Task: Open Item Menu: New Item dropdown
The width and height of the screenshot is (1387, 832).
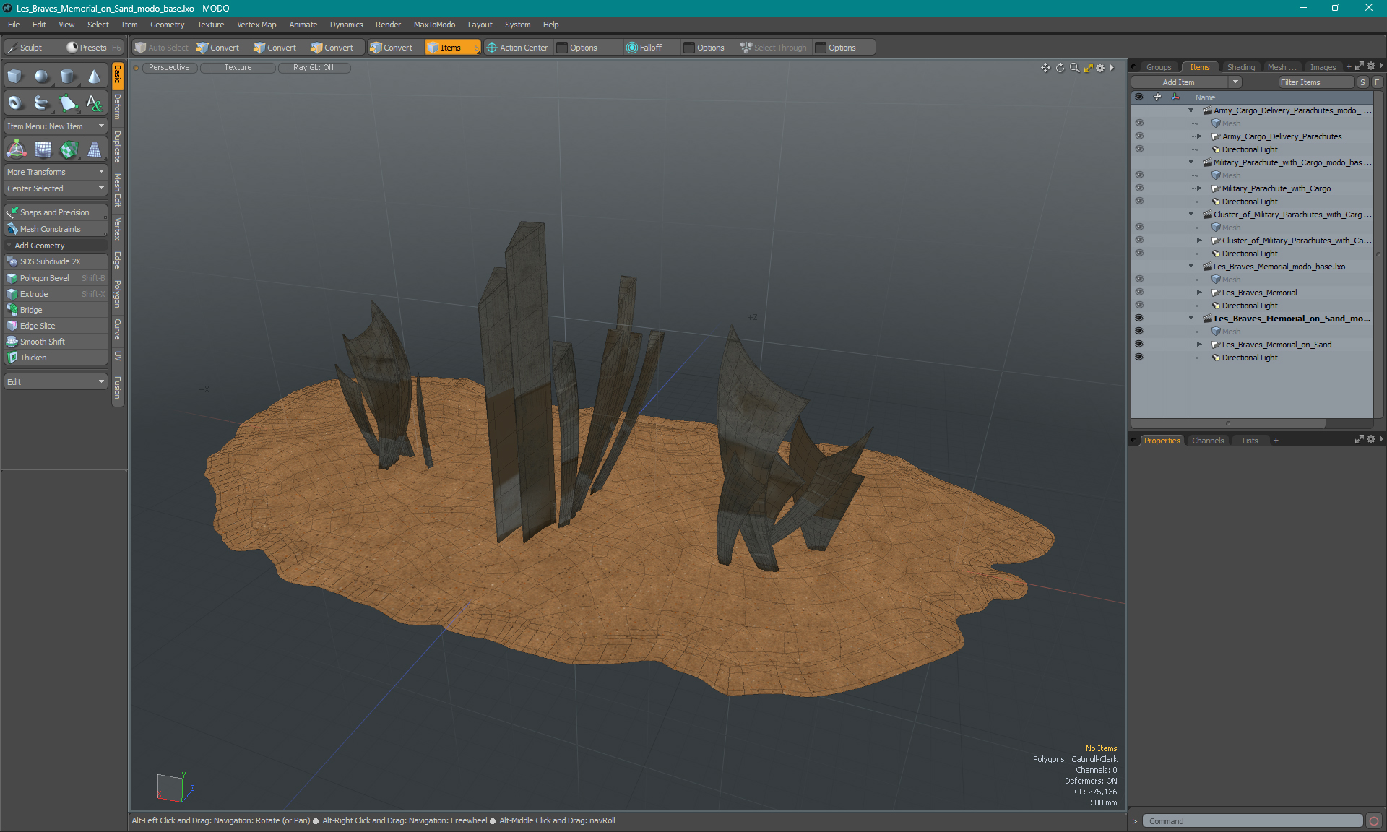Action: [x=56, y=126]
